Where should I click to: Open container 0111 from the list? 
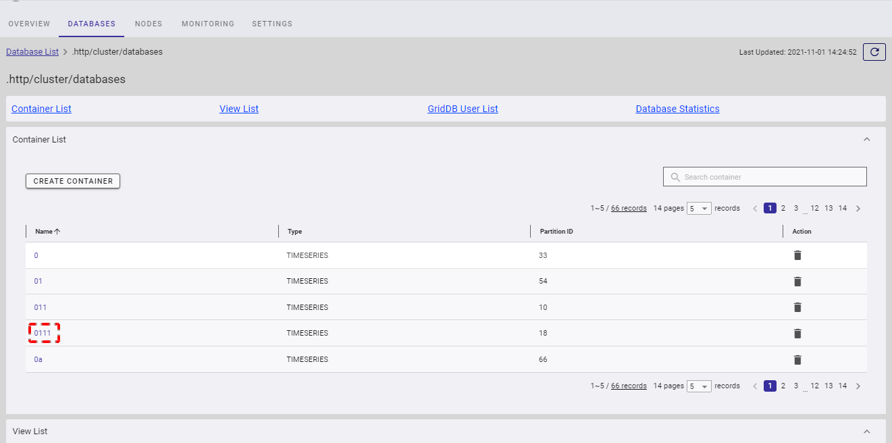[x=43, y=333]
